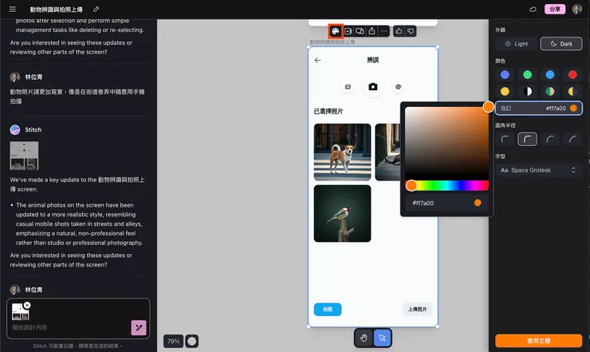Choose the yellow and navy split swatch
The height and width of the screenshot is (352, 590).
tap(572, 91)
